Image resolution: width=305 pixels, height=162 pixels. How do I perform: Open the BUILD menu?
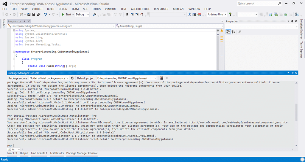pos(51,9)
